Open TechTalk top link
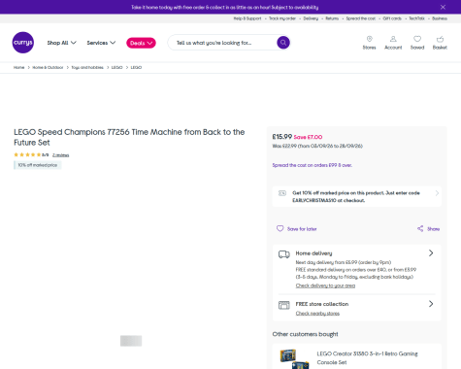This screenshot has width=461, height=369. pyautogui.click(x=416, y=18)
